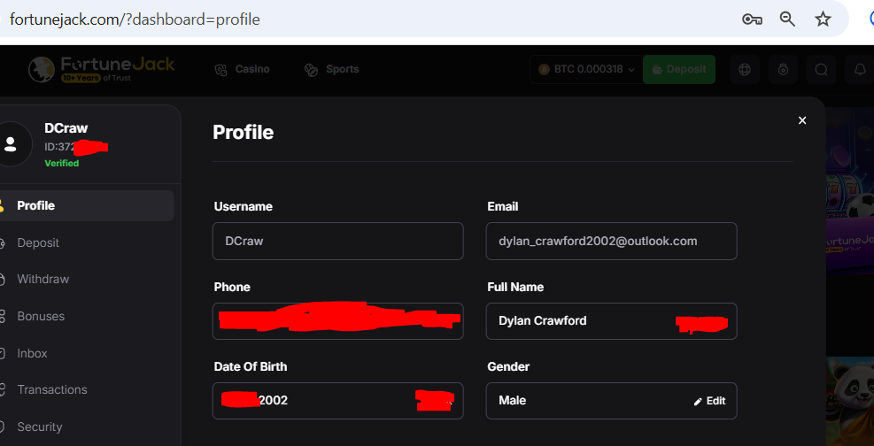Click the FortuneJack logo
Viewport: 874px width, 446px height.
tap(102, 69)
